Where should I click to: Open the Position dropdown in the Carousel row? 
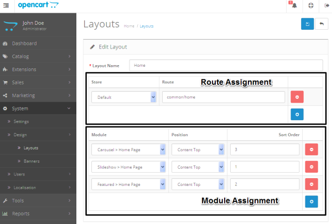coord(198,150)
